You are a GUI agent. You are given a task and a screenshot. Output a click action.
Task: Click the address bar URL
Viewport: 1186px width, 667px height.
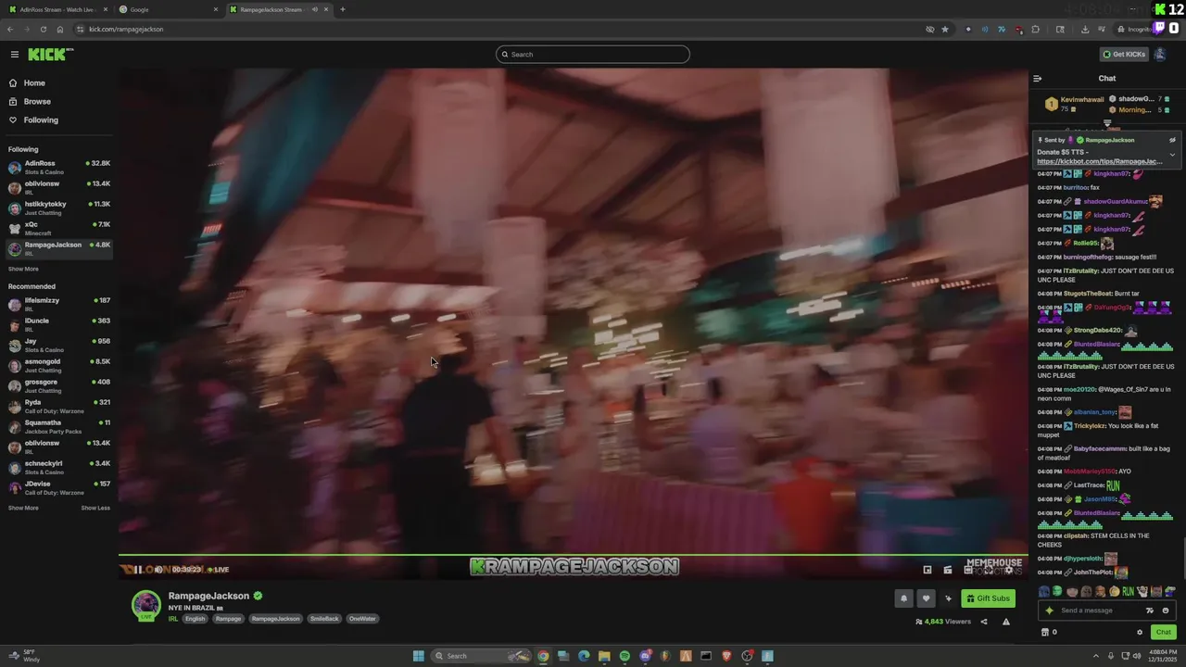126,29
